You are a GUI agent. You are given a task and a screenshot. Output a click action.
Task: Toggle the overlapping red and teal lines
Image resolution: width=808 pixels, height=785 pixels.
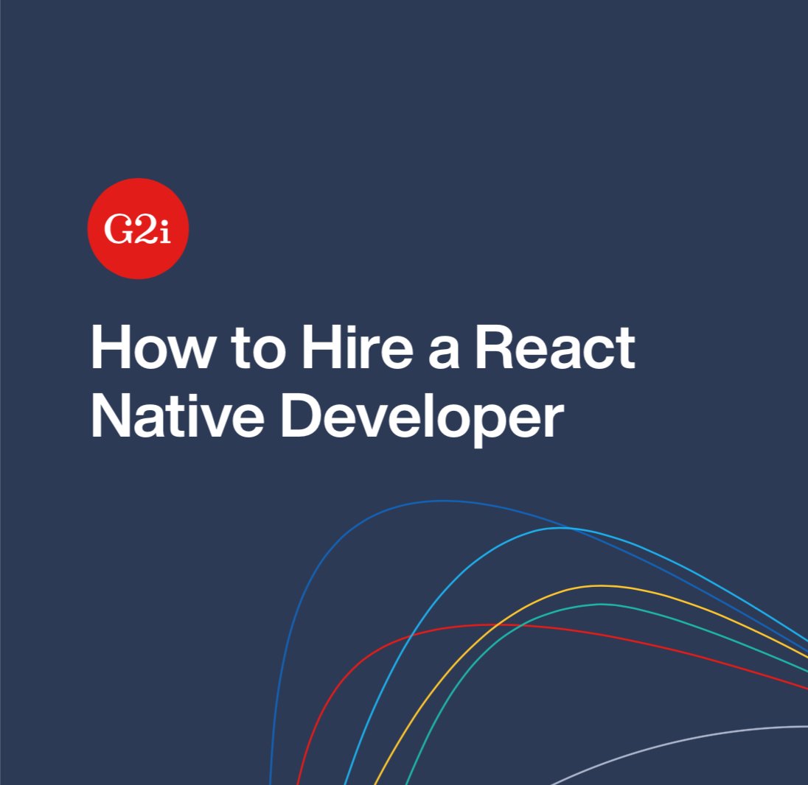(520, 626)
